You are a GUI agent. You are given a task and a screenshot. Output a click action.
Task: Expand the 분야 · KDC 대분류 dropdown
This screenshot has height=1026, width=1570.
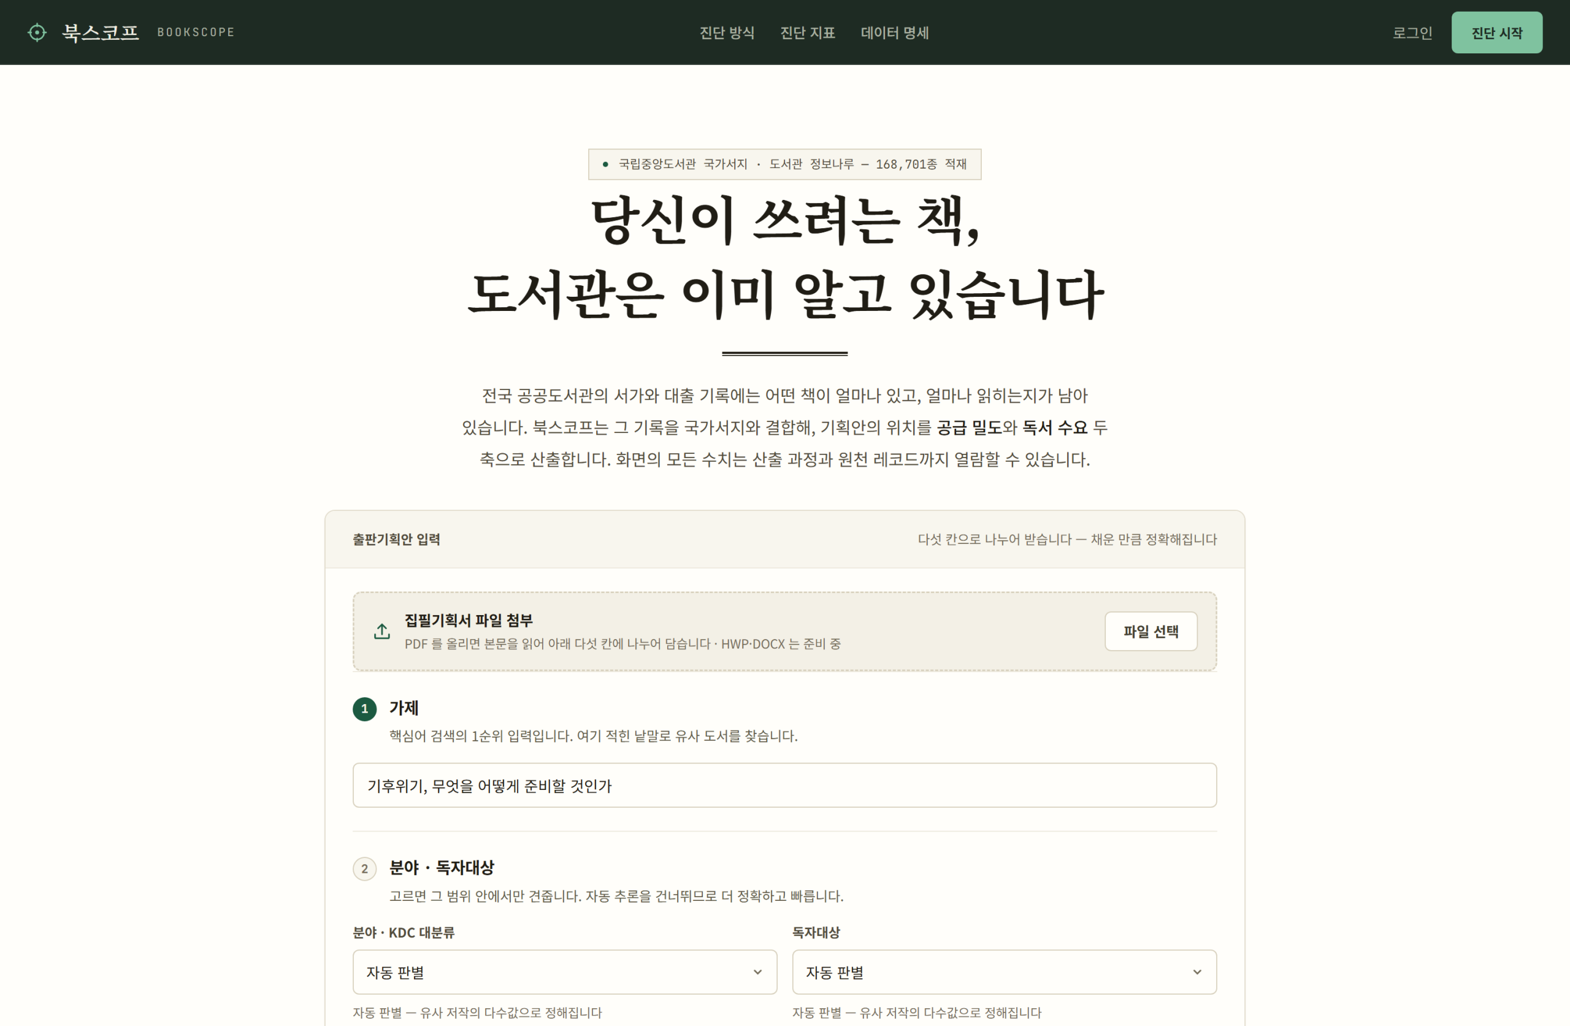coord(565,972)
